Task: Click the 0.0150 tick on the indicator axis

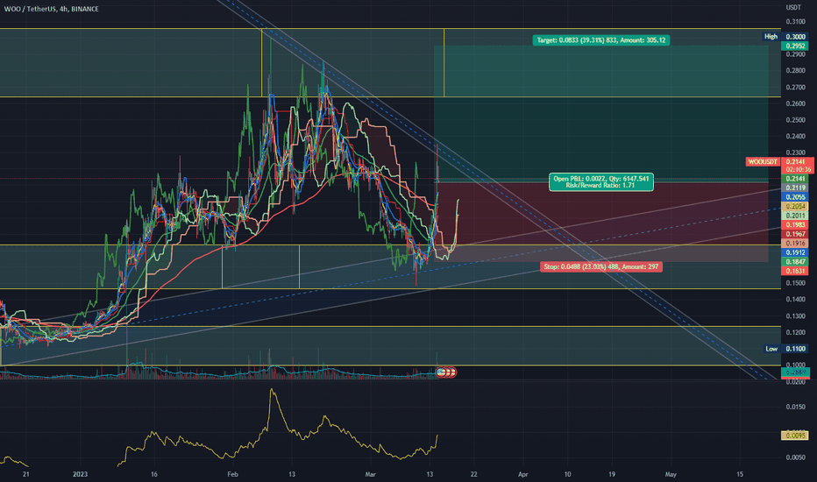Action: (x=795, y=407)
